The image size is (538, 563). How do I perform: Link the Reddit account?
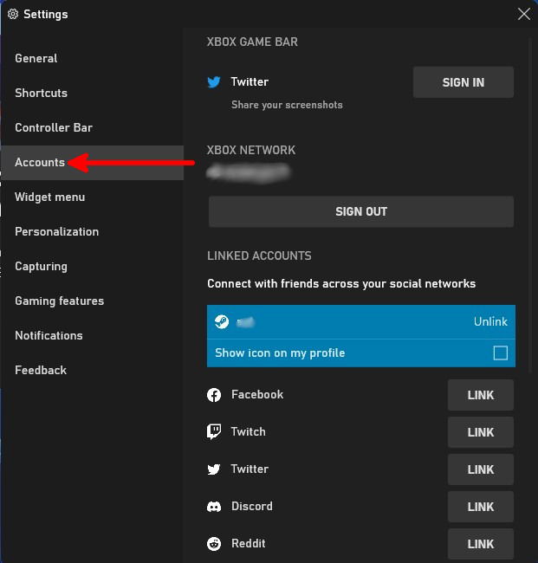coord(481,544)
